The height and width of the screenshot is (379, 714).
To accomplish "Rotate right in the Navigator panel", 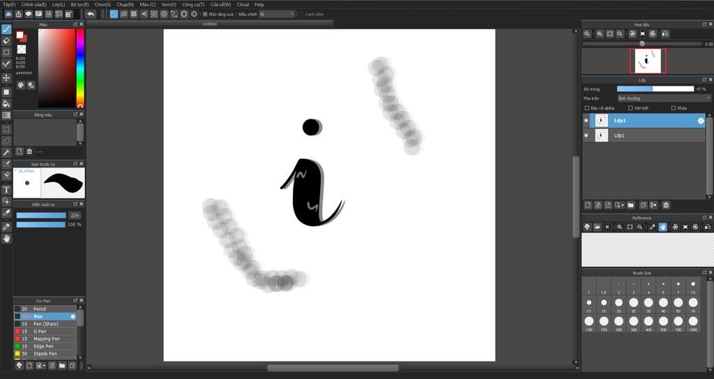I will [x=653, y=34].
